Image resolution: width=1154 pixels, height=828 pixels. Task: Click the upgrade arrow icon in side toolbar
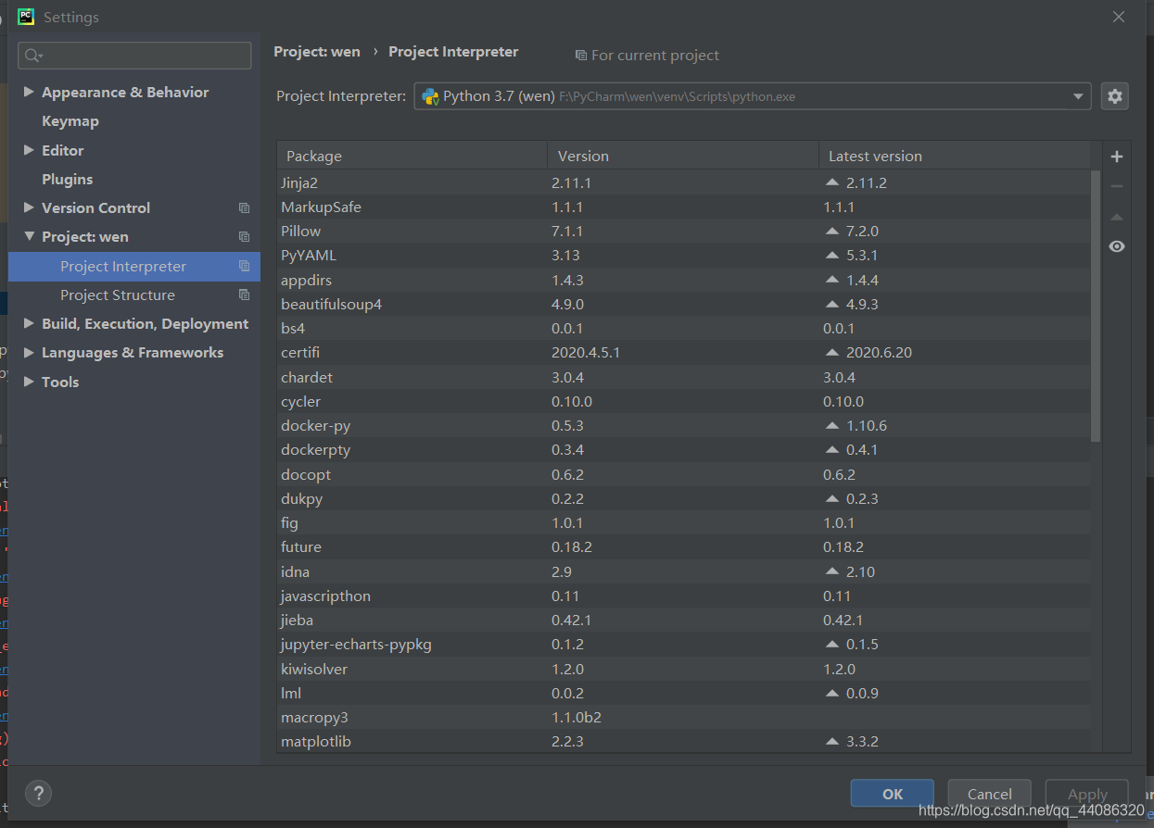point(1117,217)
